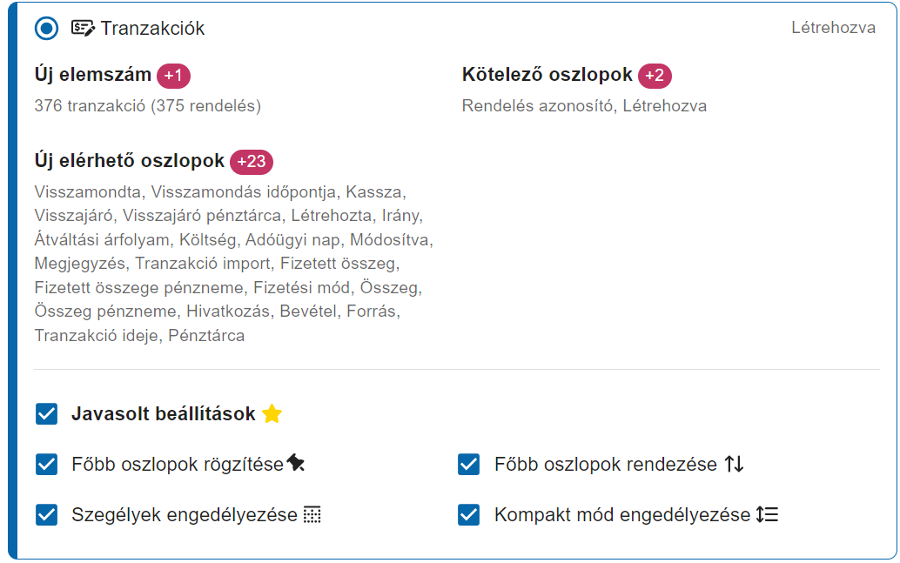Click the Kötelező oszlopok heading
The image size is (900, 563).
[x=547, y=75]
